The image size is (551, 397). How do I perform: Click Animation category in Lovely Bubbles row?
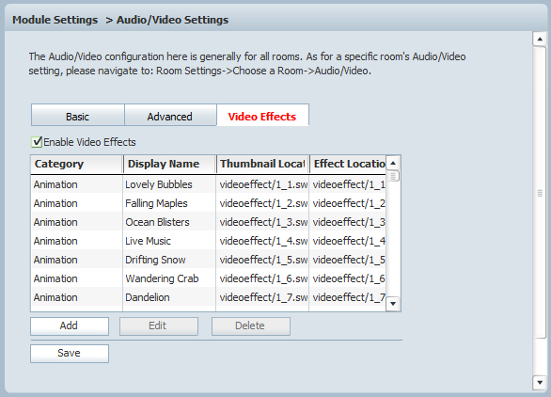pos(55,184)
